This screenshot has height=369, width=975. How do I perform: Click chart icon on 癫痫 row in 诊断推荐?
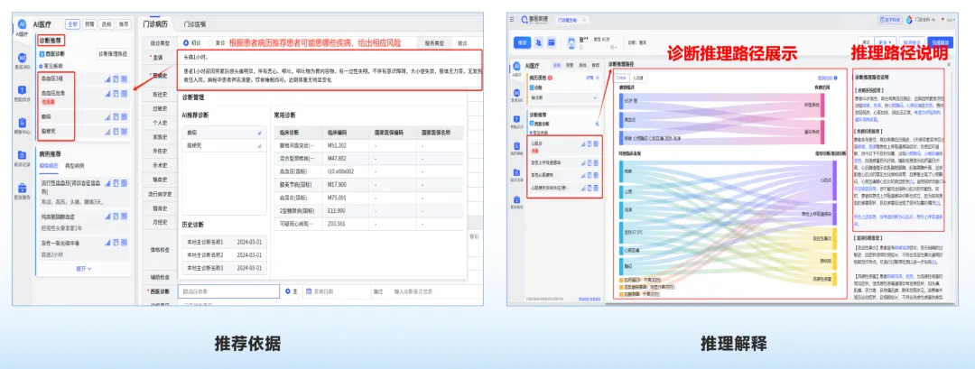point(107,116)
